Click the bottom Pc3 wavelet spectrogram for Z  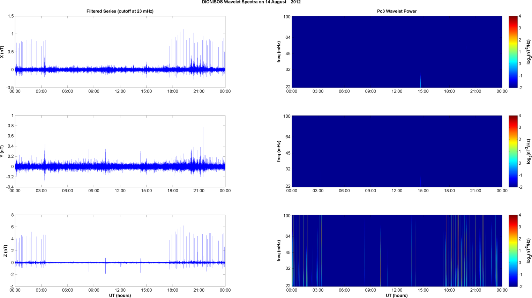(397, 251)
